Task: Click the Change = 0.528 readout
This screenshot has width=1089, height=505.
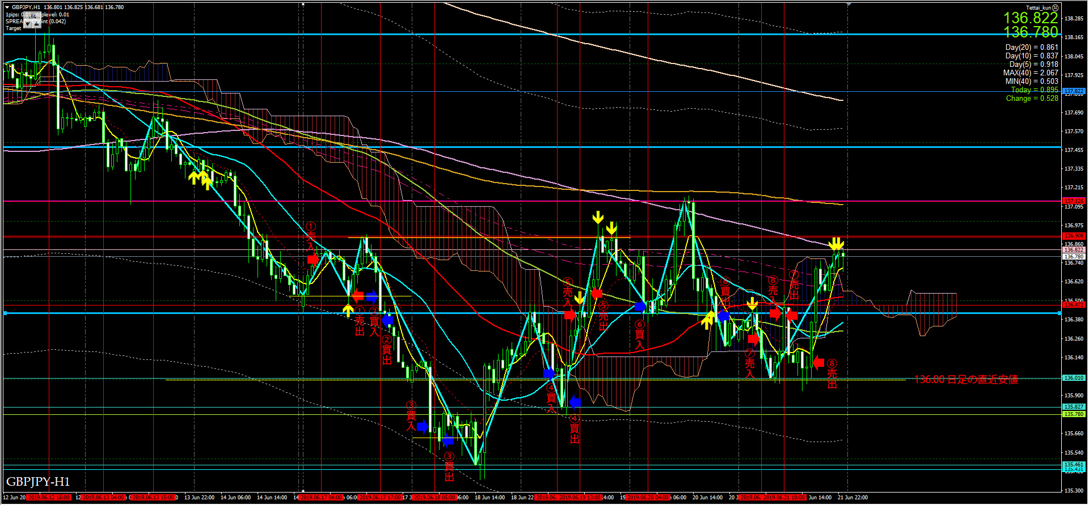Action: point(1032,99)
